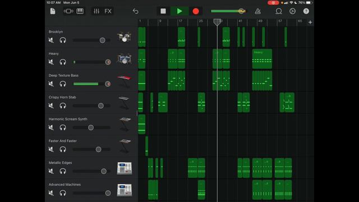The height and width of the screenshot is (202, 359).
Task: Open song settings icon
Action: [292, 11]
